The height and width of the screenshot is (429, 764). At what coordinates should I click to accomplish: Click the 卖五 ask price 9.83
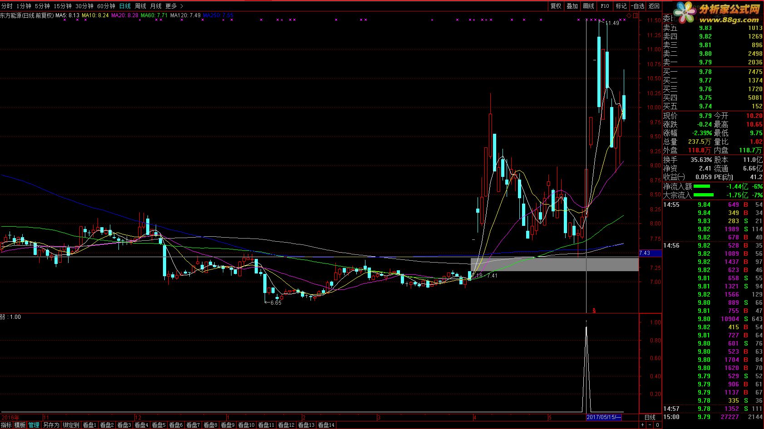pos(705,28)
